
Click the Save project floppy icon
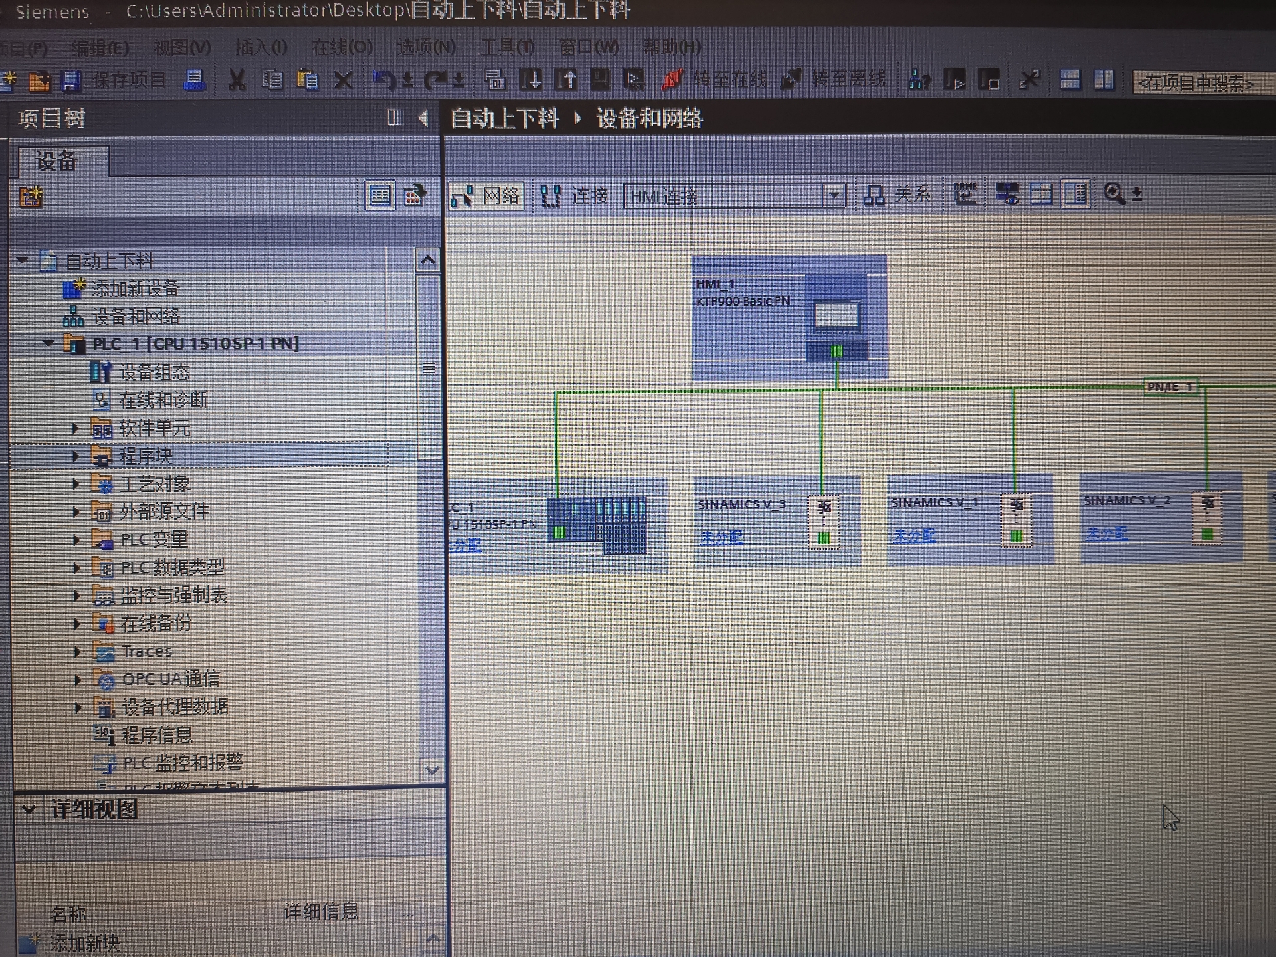[x=71, y=81]
